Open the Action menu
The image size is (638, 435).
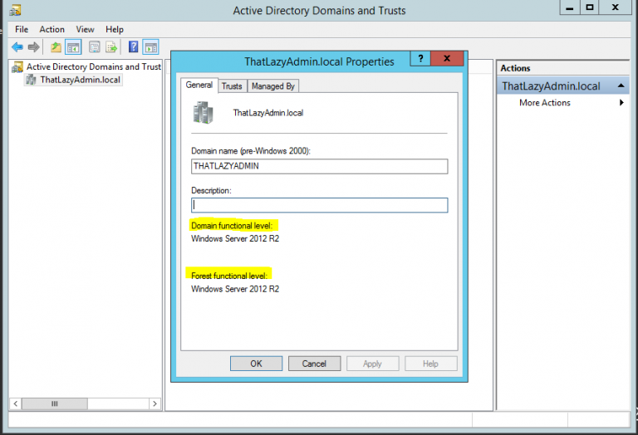pyautogui.click(x=52, y=29)
